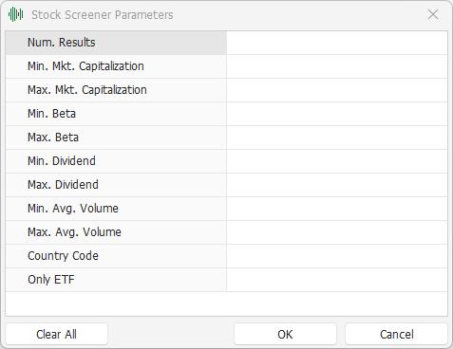Click the Clear All button

pos(56,334)
